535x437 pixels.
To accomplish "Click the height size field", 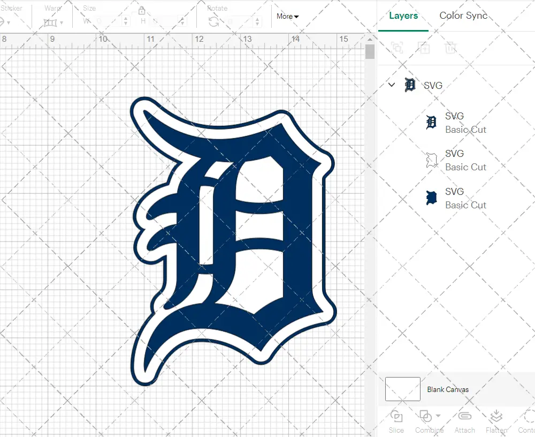I will (165, 21).
